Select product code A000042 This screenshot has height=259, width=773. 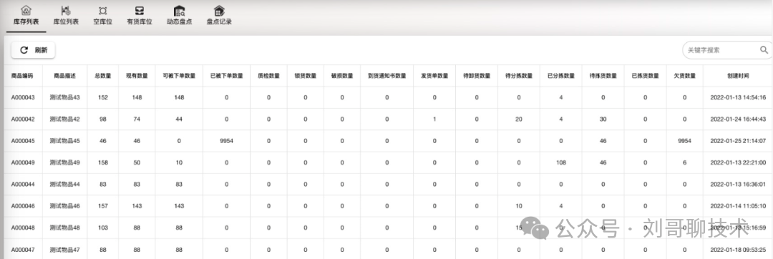23,119
